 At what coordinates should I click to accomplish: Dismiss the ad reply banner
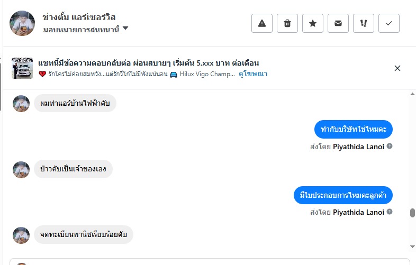[397, 68]
